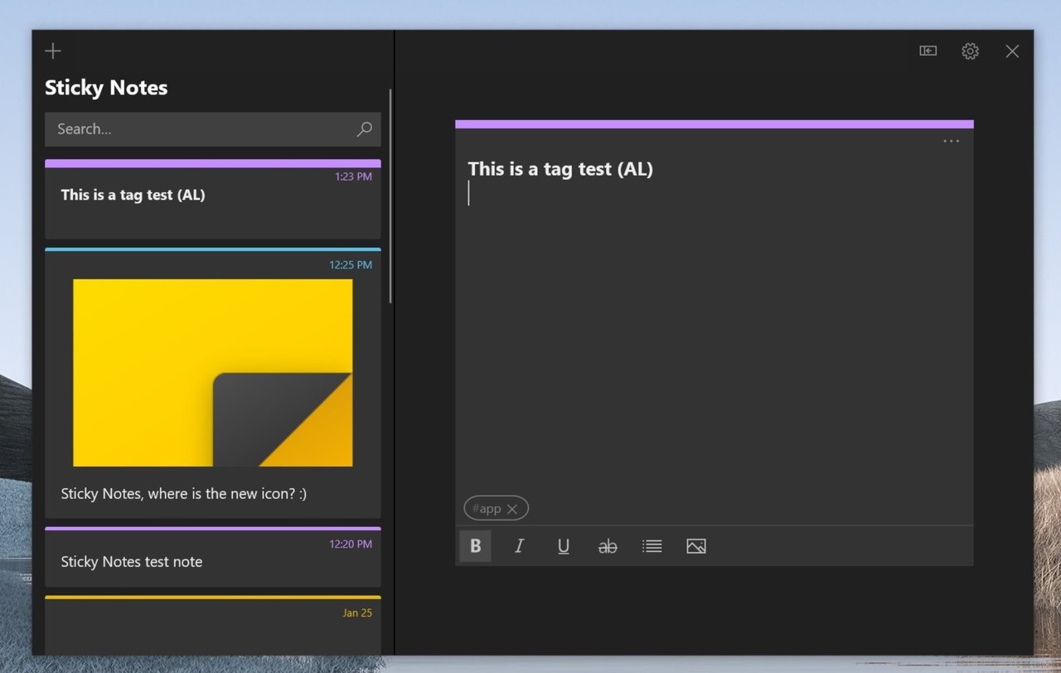Open the note's three-dot menu
Viewport: 1061px width, 673px height.
(951, 142)
